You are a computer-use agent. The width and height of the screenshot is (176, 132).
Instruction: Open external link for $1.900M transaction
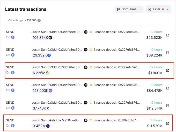[x=167, y=70]
